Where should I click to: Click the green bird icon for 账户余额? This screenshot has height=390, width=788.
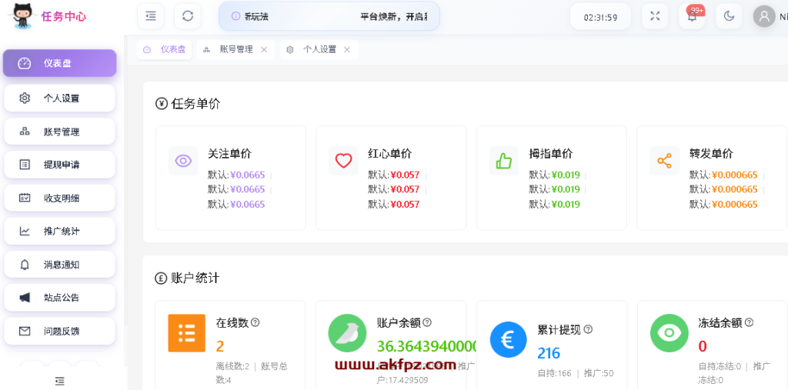[x=347, y=333]
